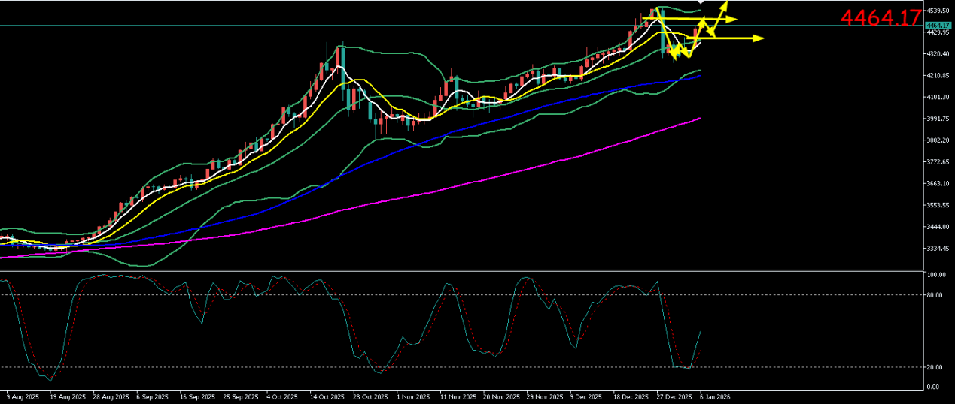Screen dimensions: 955x404
Task: Select the 3334.45 price axis label
Action: [x=938, y=249]
